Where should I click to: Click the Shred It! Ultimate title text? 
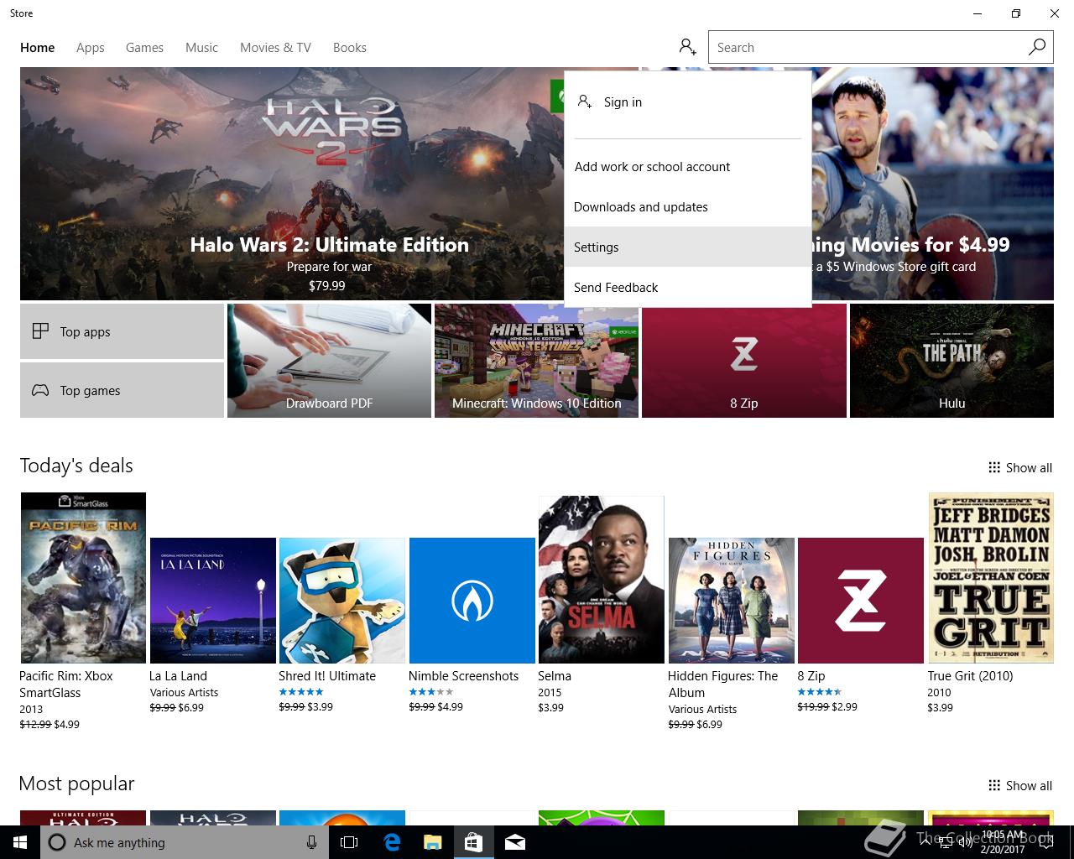327,675
